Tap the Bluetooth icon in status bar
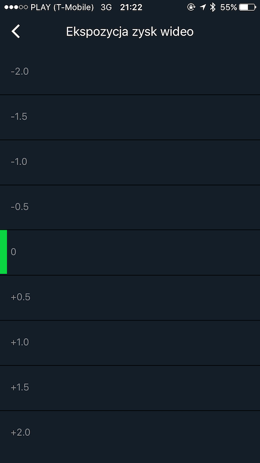 [x=213, y=7]
